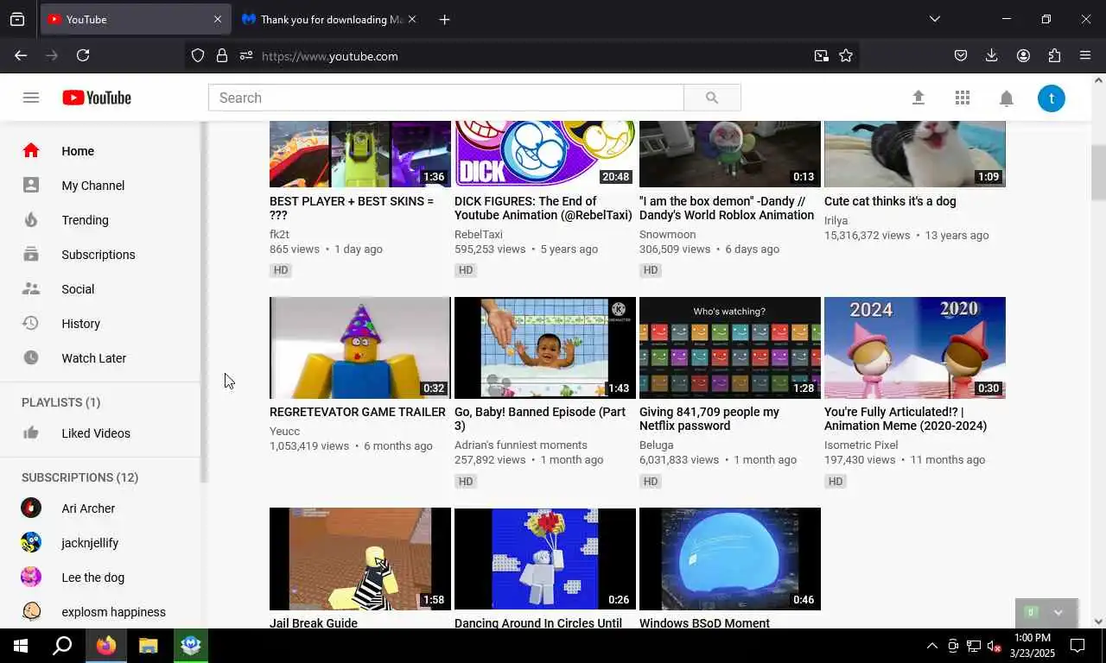Click the picture-in-picture icon in the address bar

pyautogui.click(x=821, y=55)
